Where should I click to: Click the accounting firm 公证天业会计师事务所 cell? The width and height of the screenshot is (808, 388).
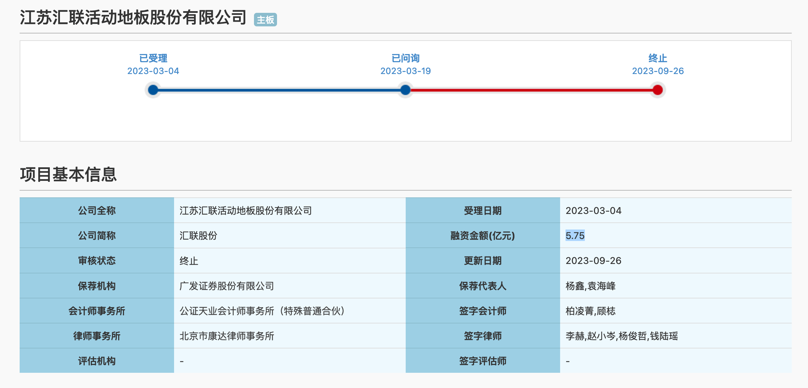262,311
